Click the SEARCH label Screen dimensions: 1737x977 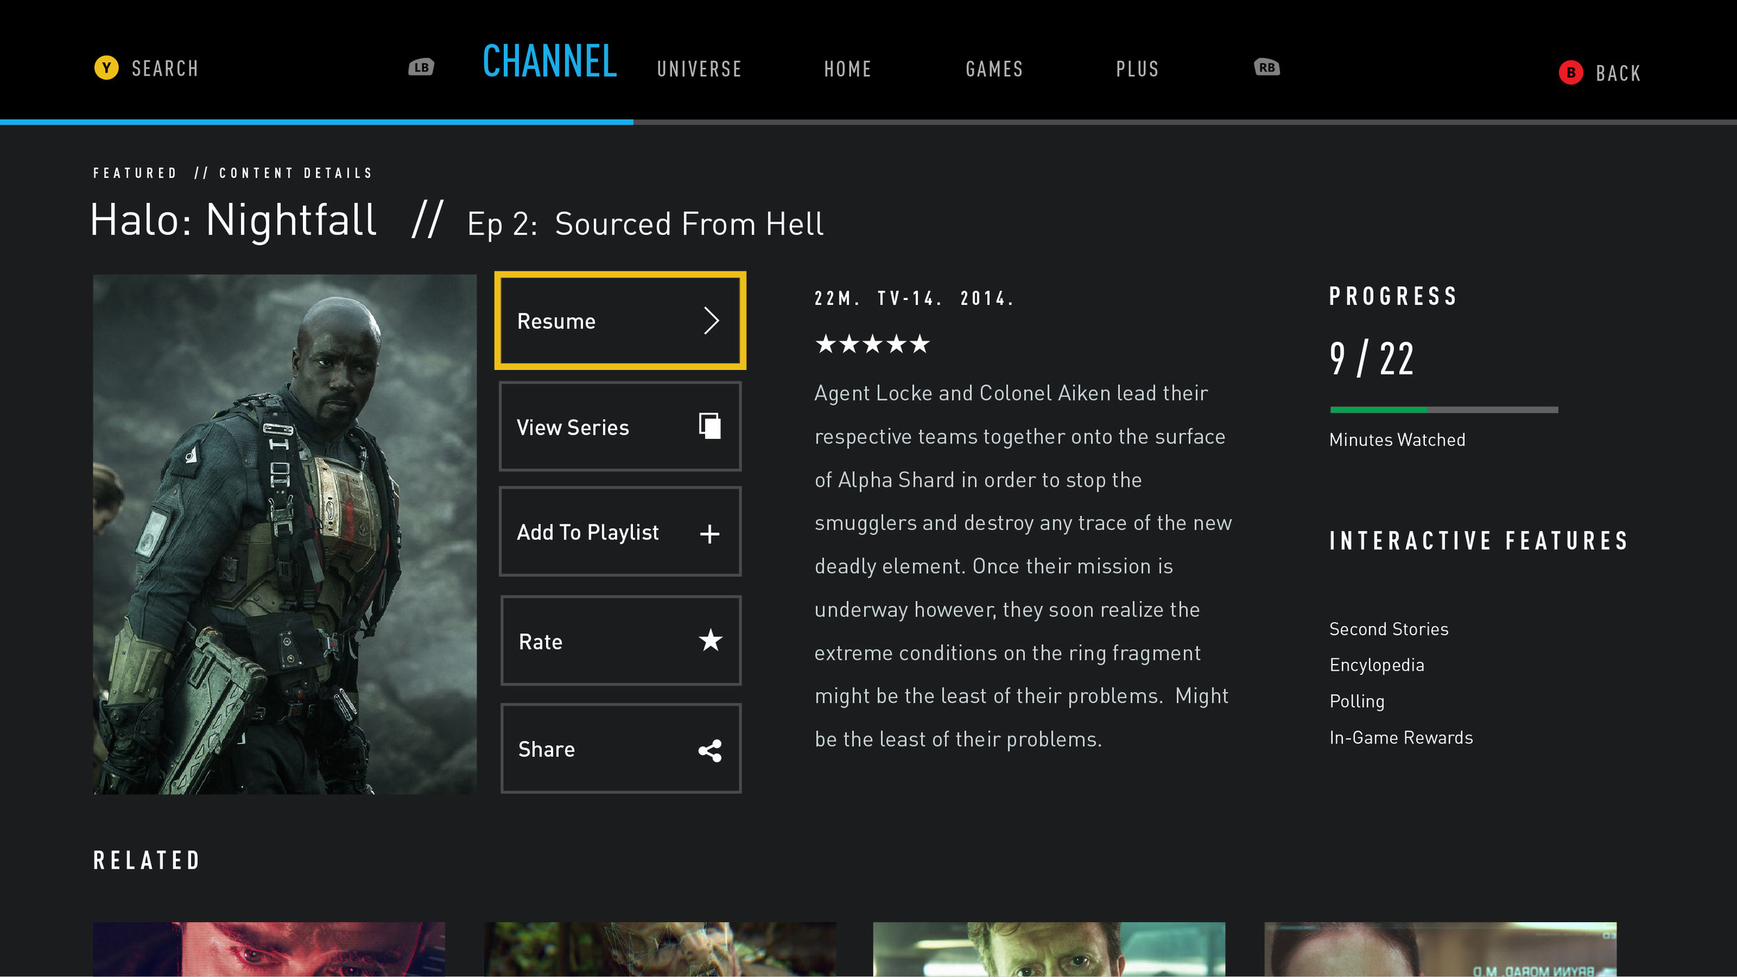(165, 68)
